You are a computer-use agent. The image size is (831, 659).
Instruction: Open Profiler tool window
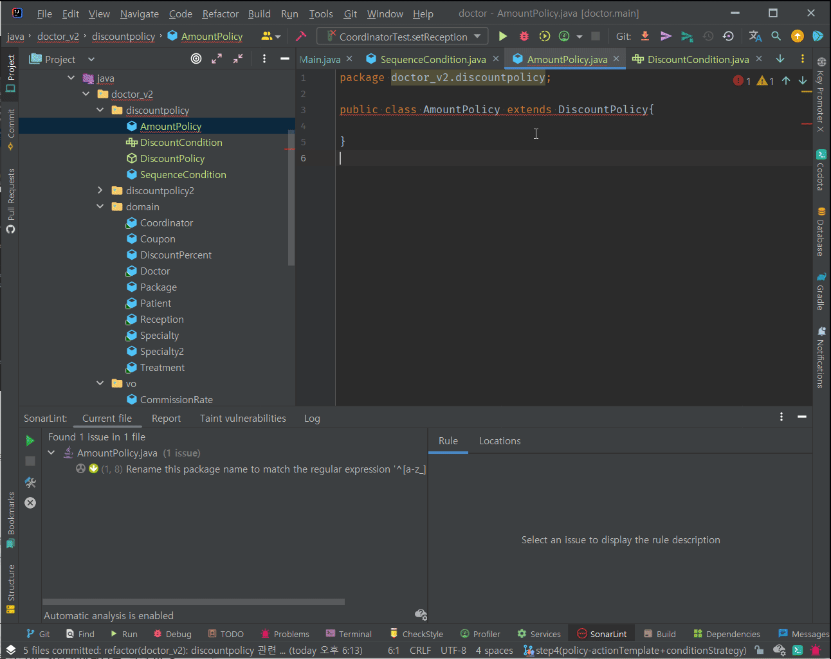[x=480, y=634]
